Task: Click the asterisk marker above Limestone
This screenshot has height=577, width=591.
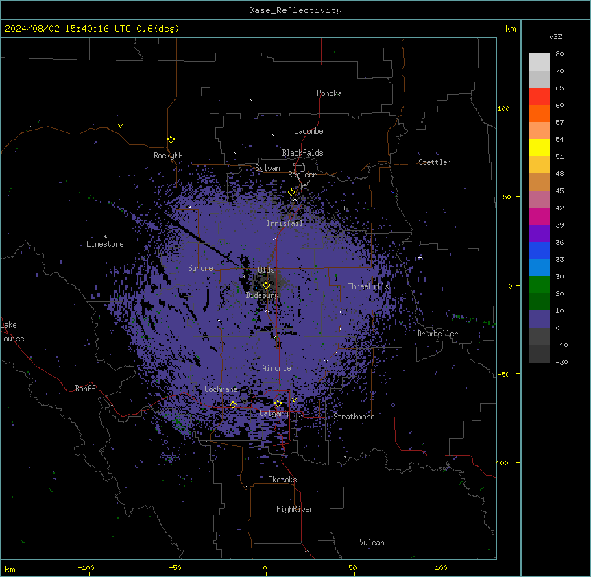Action: (x=105, y=237)
